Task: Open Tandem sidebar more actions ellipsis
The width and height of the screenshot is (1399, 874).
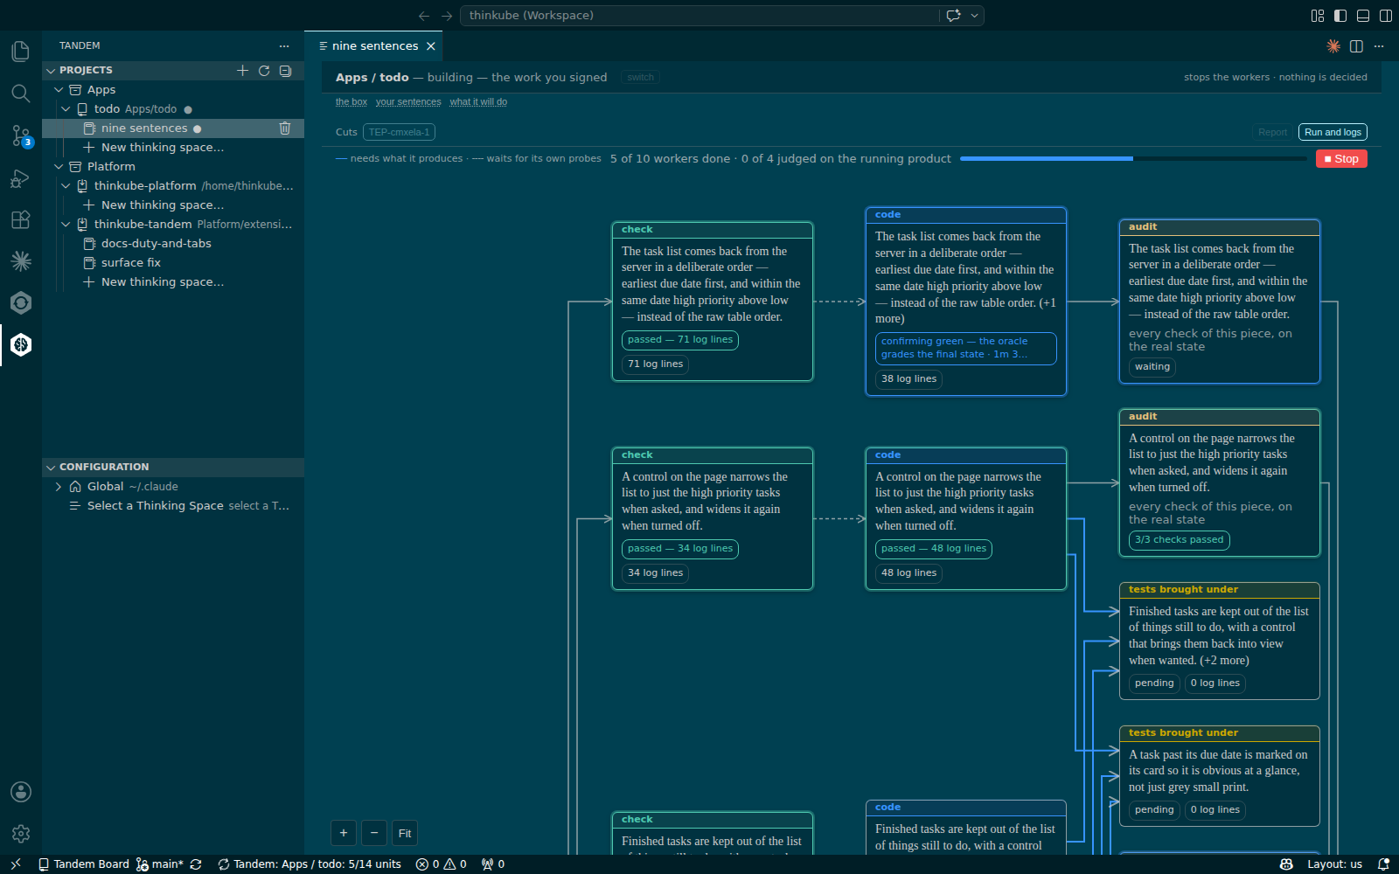Action: [x=284, y=45]
